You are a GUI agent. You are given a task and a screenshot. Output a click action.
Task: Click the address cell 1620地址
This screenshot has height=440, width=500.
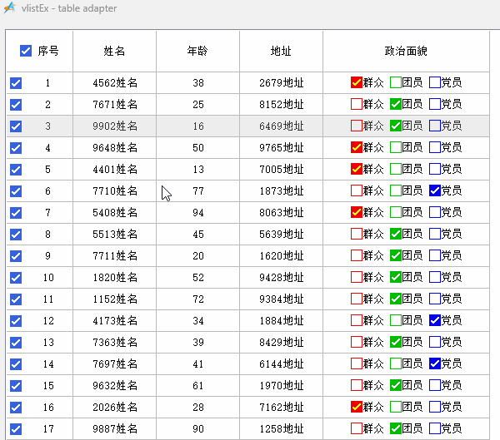click(x=281, y=256)
